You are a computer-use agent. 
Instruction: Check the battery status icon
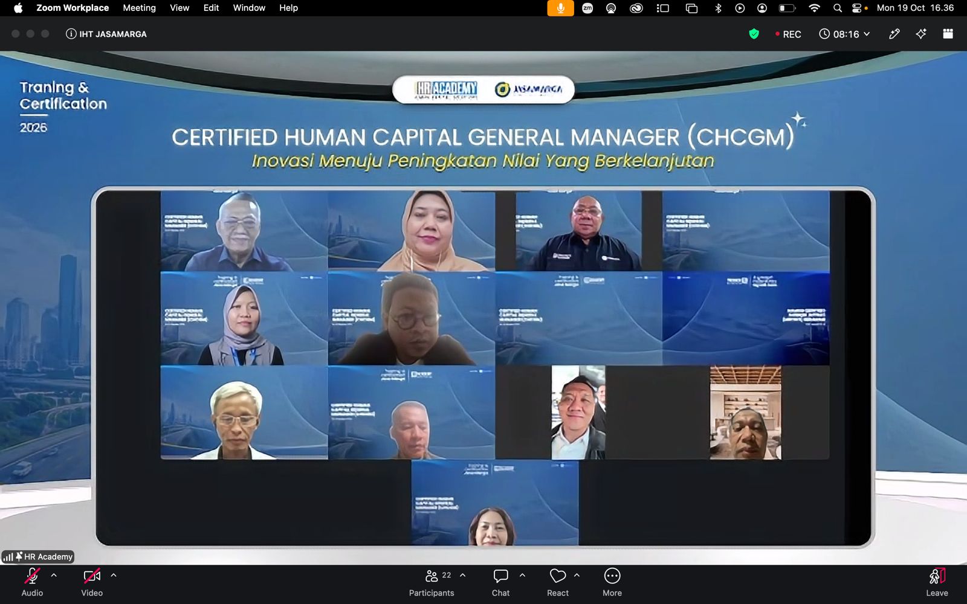(786, 8)
